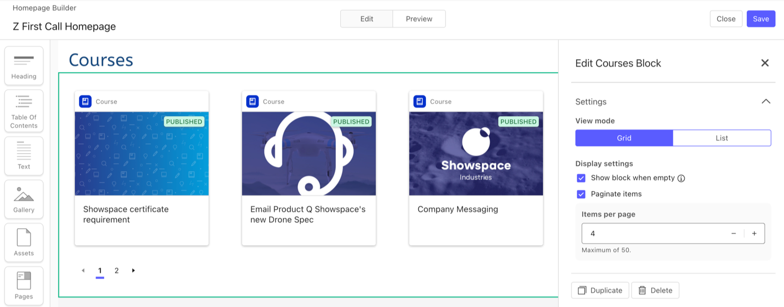Click Z First Call Homepage title

point(64,27)
